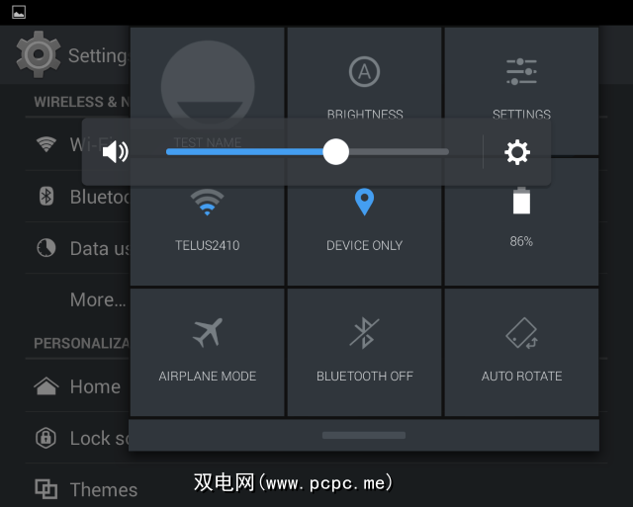Open screenshot notification in status bar

(19, 12)
